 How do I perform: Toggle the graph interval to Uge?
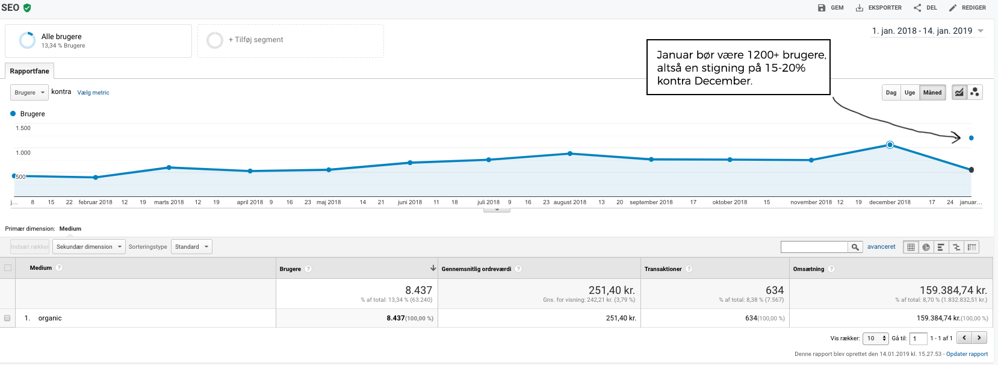point(910,93)
